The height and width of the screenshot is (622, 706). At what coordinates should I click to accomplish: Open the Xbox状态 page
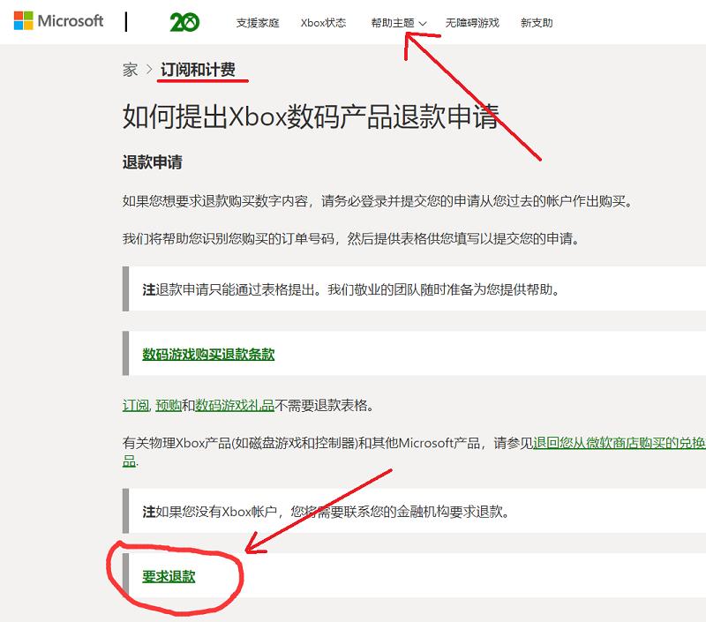(323, 23)
